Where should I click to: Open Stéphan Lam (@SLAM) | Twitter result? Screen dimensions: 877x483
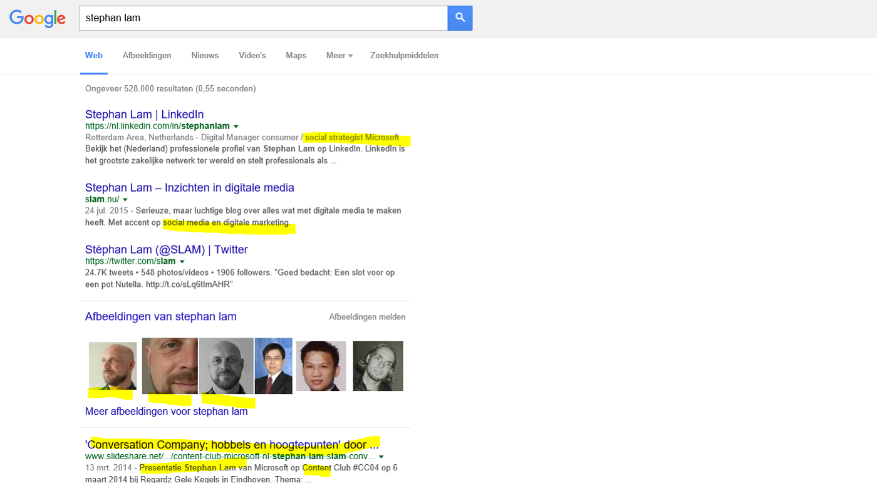[167, 250]
